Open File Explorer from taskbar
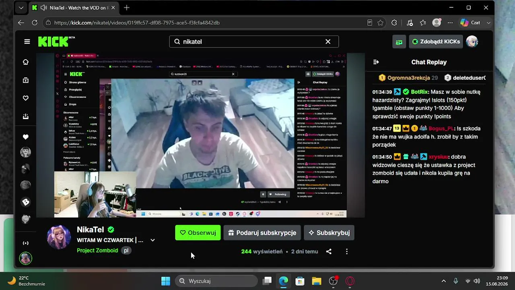Screen dimensions: 515x290 click(x=317, y=281)
